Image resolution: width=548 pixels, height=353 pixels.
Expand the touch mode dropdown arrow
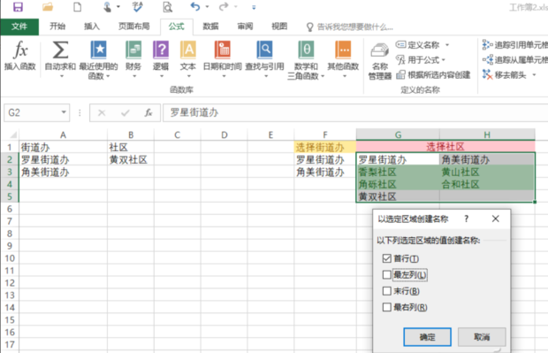point(118,7)
